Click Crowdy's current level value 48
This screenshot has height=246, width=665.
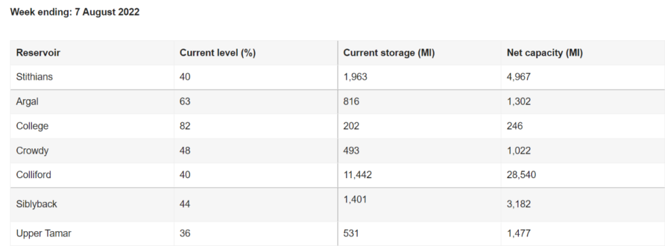185,150
